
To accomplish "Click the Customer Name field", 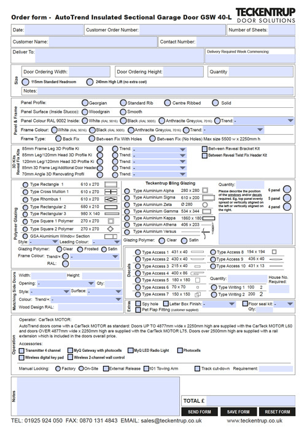I will pyautogui.click(x=103, y=42).
